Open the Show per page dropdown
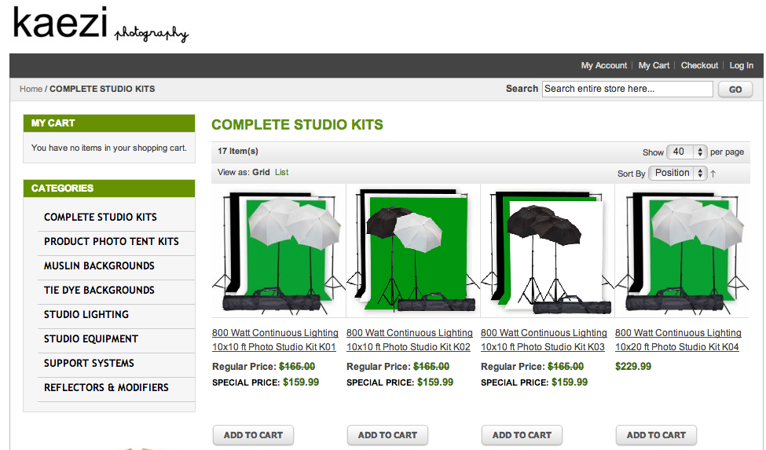766x450 pixels. coord(687,152)
